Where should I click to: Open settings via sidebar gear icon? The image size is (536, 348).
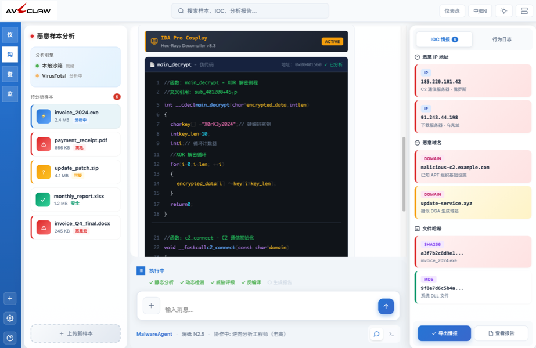10,318
